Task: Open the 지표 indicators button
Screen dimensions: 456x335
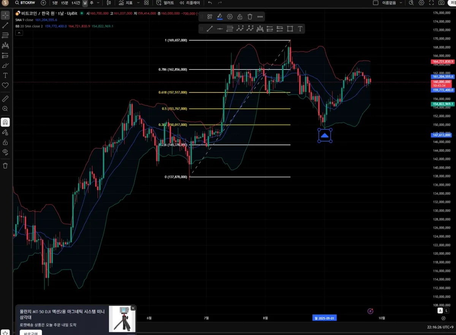Action: coord(126,3)
